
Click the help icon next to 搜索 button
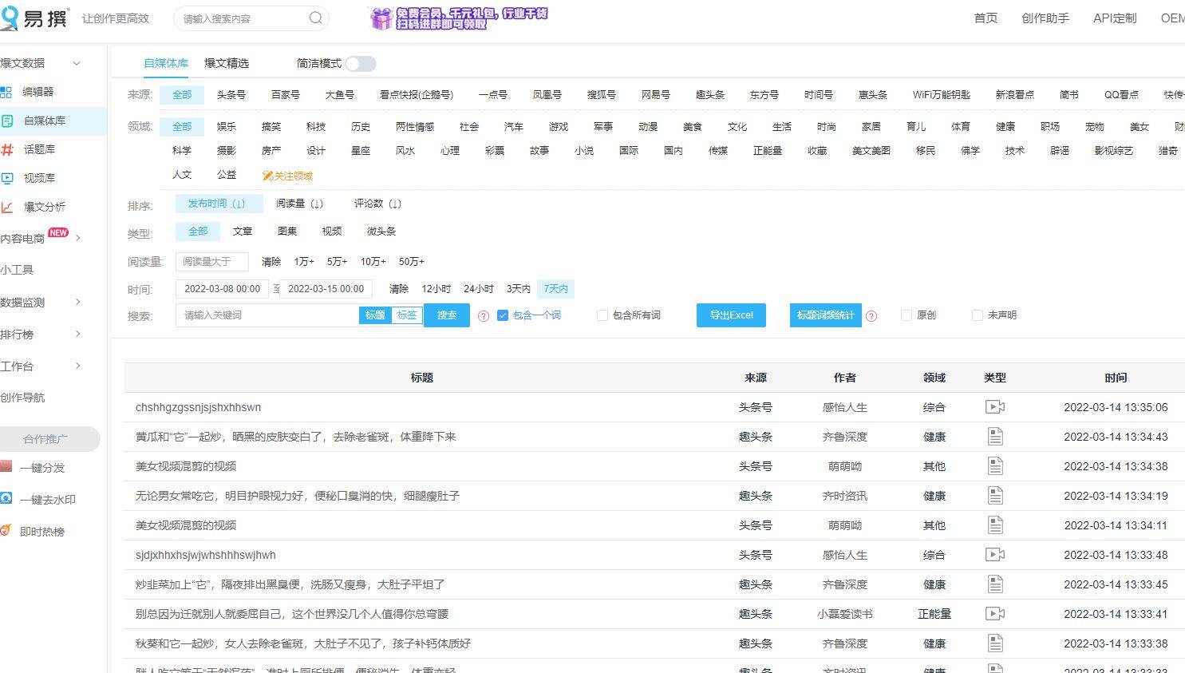tap(484, 316)
